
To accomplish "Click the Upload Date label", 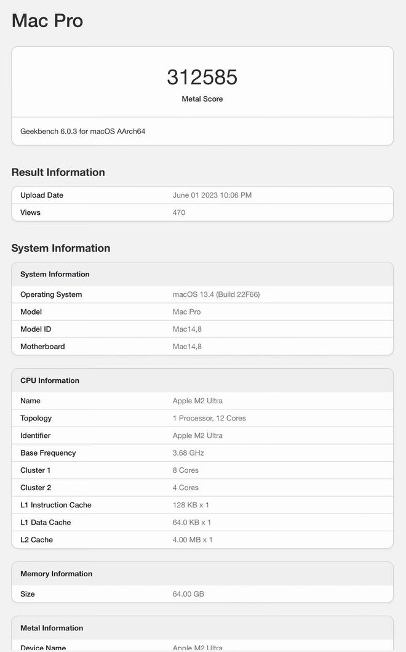I will tap(42, 195).
